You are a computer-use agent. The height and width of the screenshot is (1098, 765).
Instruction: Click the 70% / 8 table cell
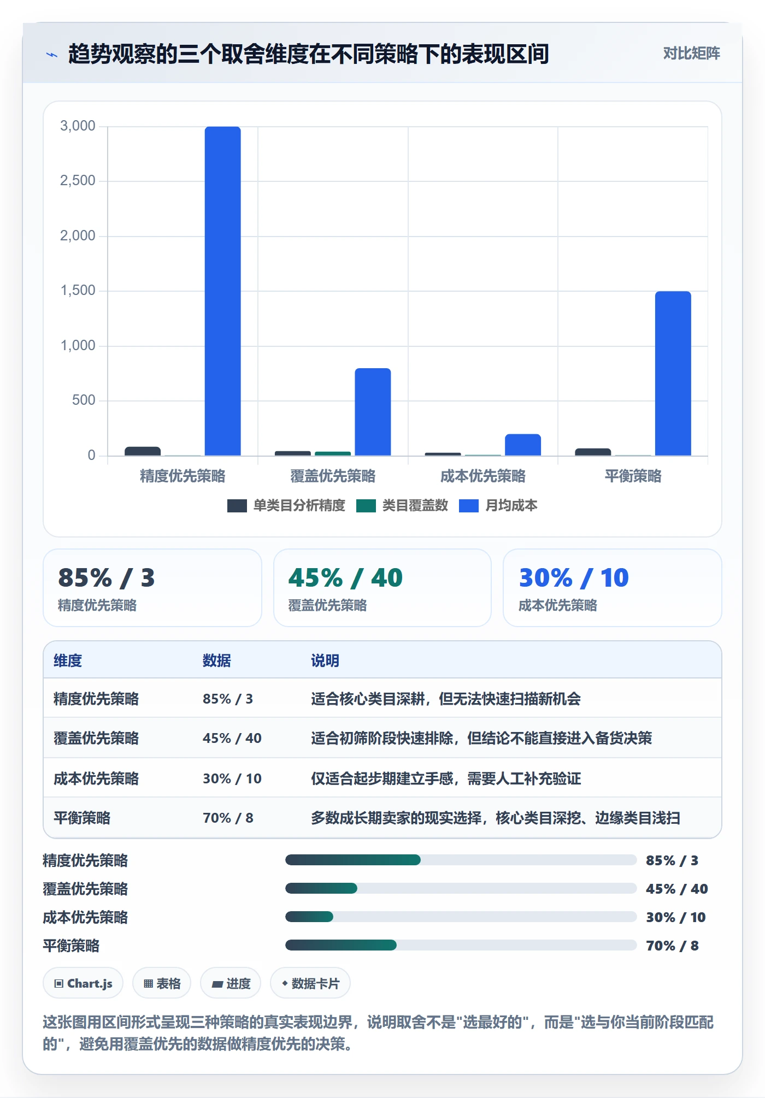point(228,818)
